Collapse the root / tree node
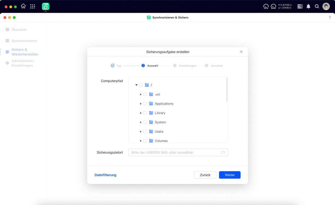This screenshot has width=335, height=205. (x=136, y=85)
